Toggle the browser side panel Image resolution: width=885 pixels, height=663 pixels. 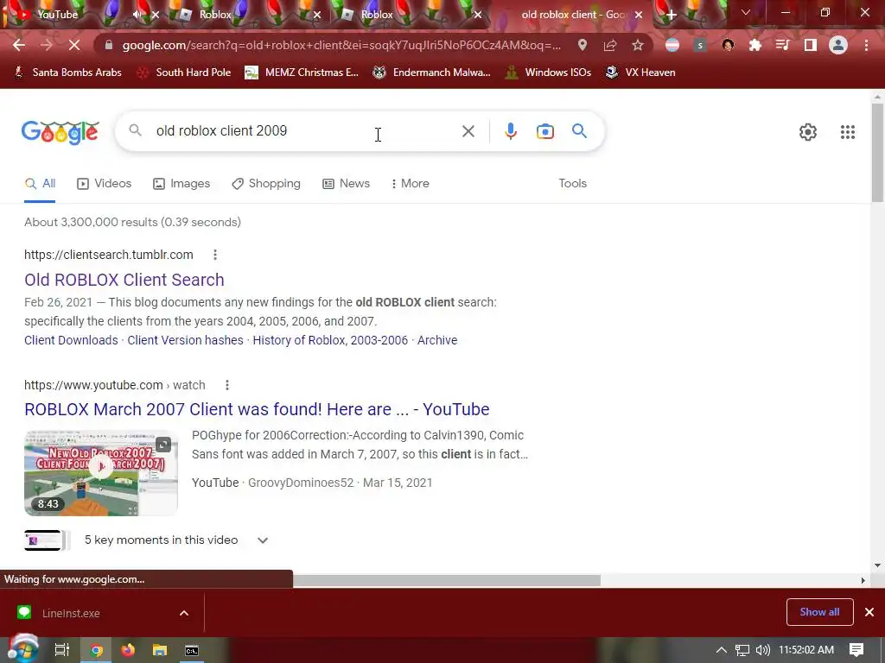pyautogui.click(x=811, y=45)
